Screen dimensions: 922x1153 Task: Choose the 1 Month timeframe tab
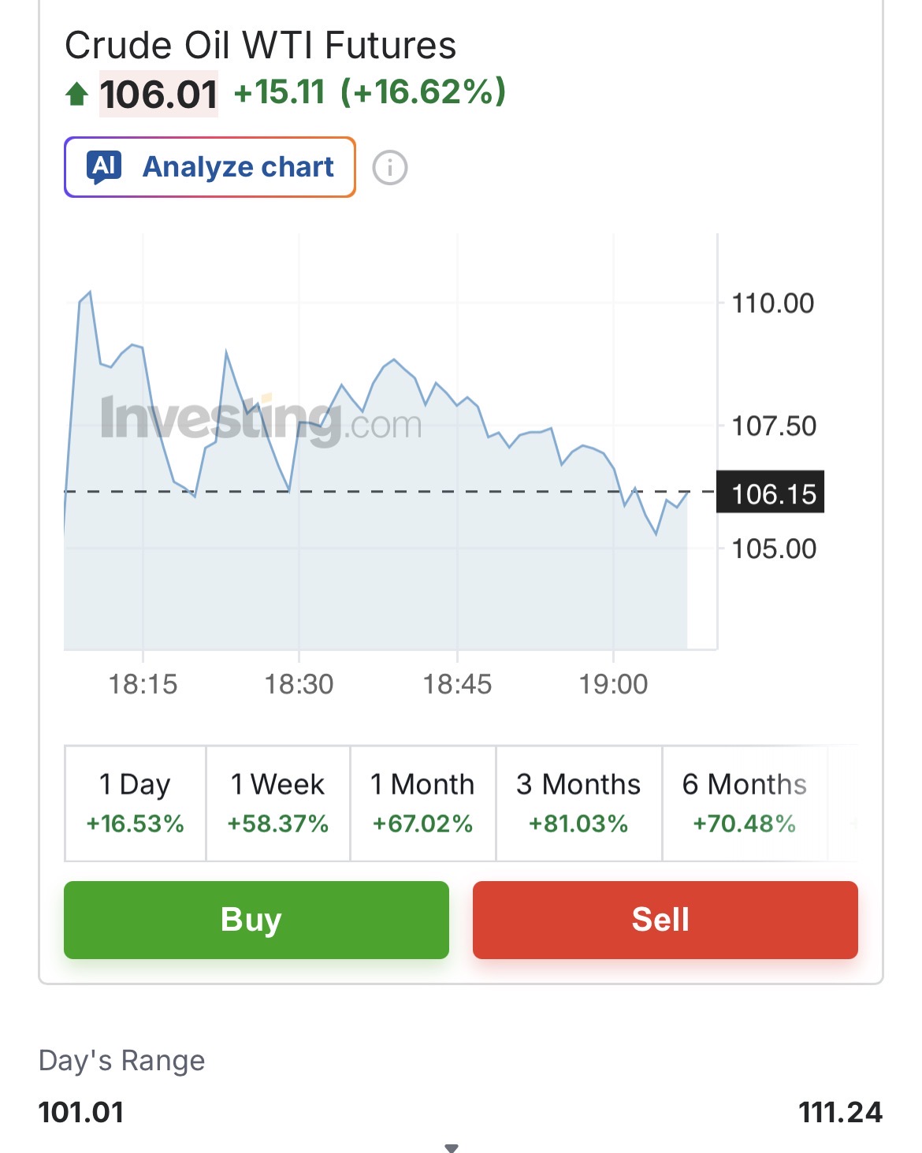point(422,803)
